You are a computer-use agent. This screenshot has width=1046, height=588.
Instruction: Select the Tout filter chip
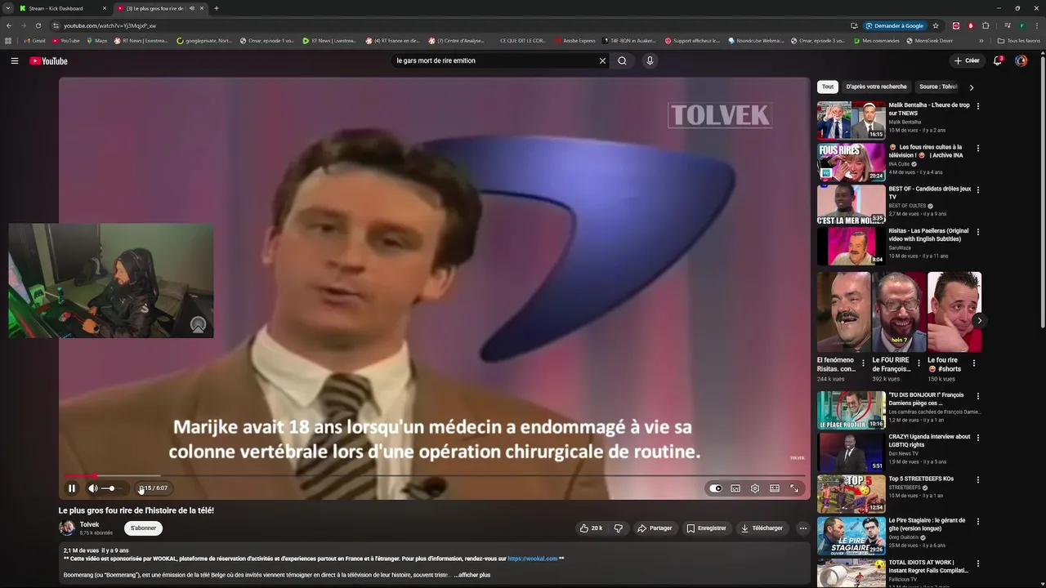[828, 87]
